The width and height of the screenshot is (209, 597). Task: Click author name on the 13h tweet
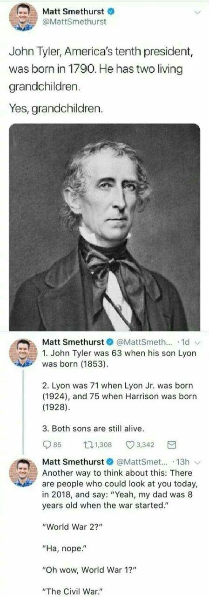pos(73,463)
